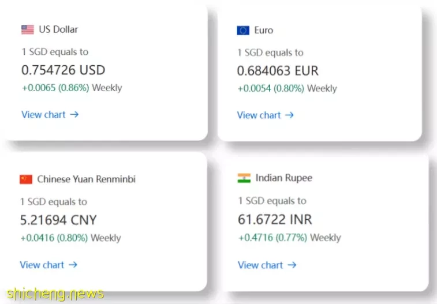Image resolution: width=437 pixels, height=304 pixels.
Task: Select the 5.21694 CNY rate value
Action: 58,220
